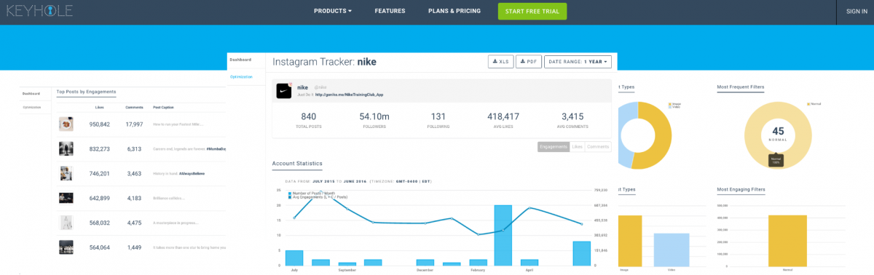Download the report as PDF
Image resolution: width=874 pixels, height=275 pixels.
(x=529, y=62)
